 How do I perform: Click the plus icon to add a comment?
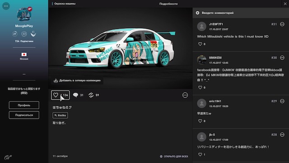click(197, 13)
